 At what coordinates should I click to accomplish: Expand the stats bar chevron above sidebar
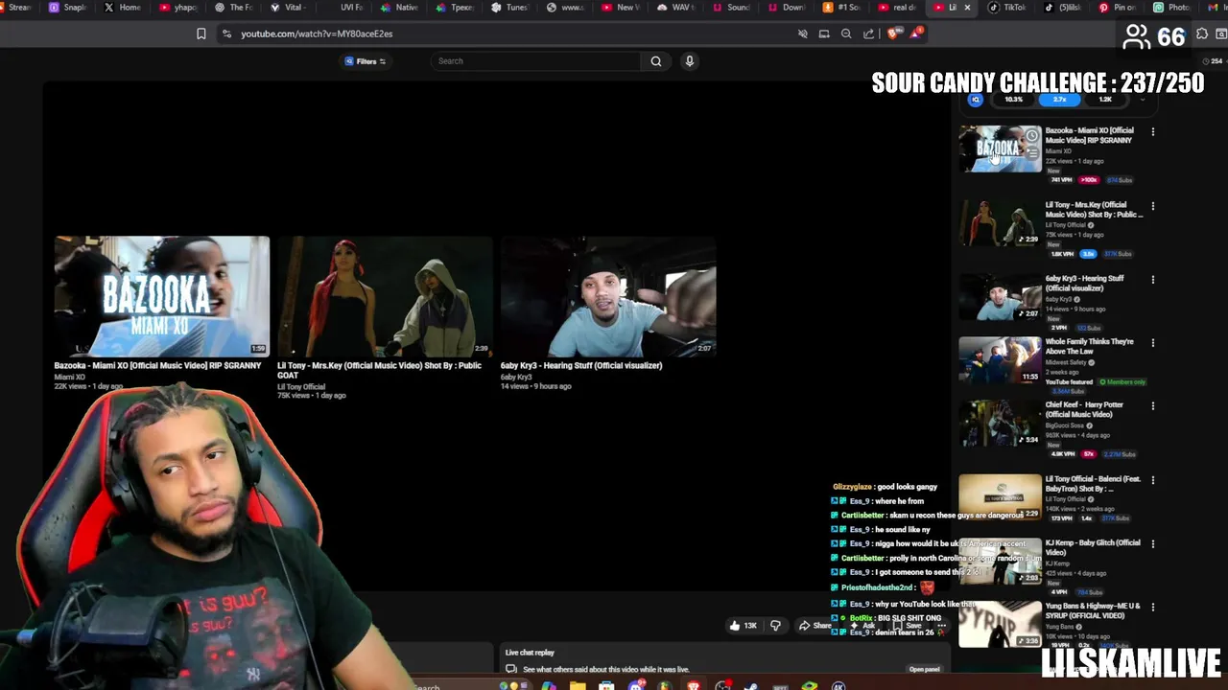click(x=1142, y=100)
